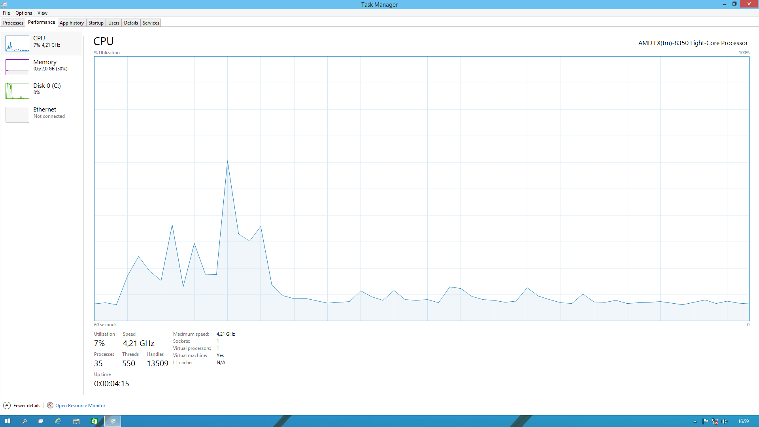Open Resource Monitor link
This screenshot has width=759, height=427.
(80, 406)
